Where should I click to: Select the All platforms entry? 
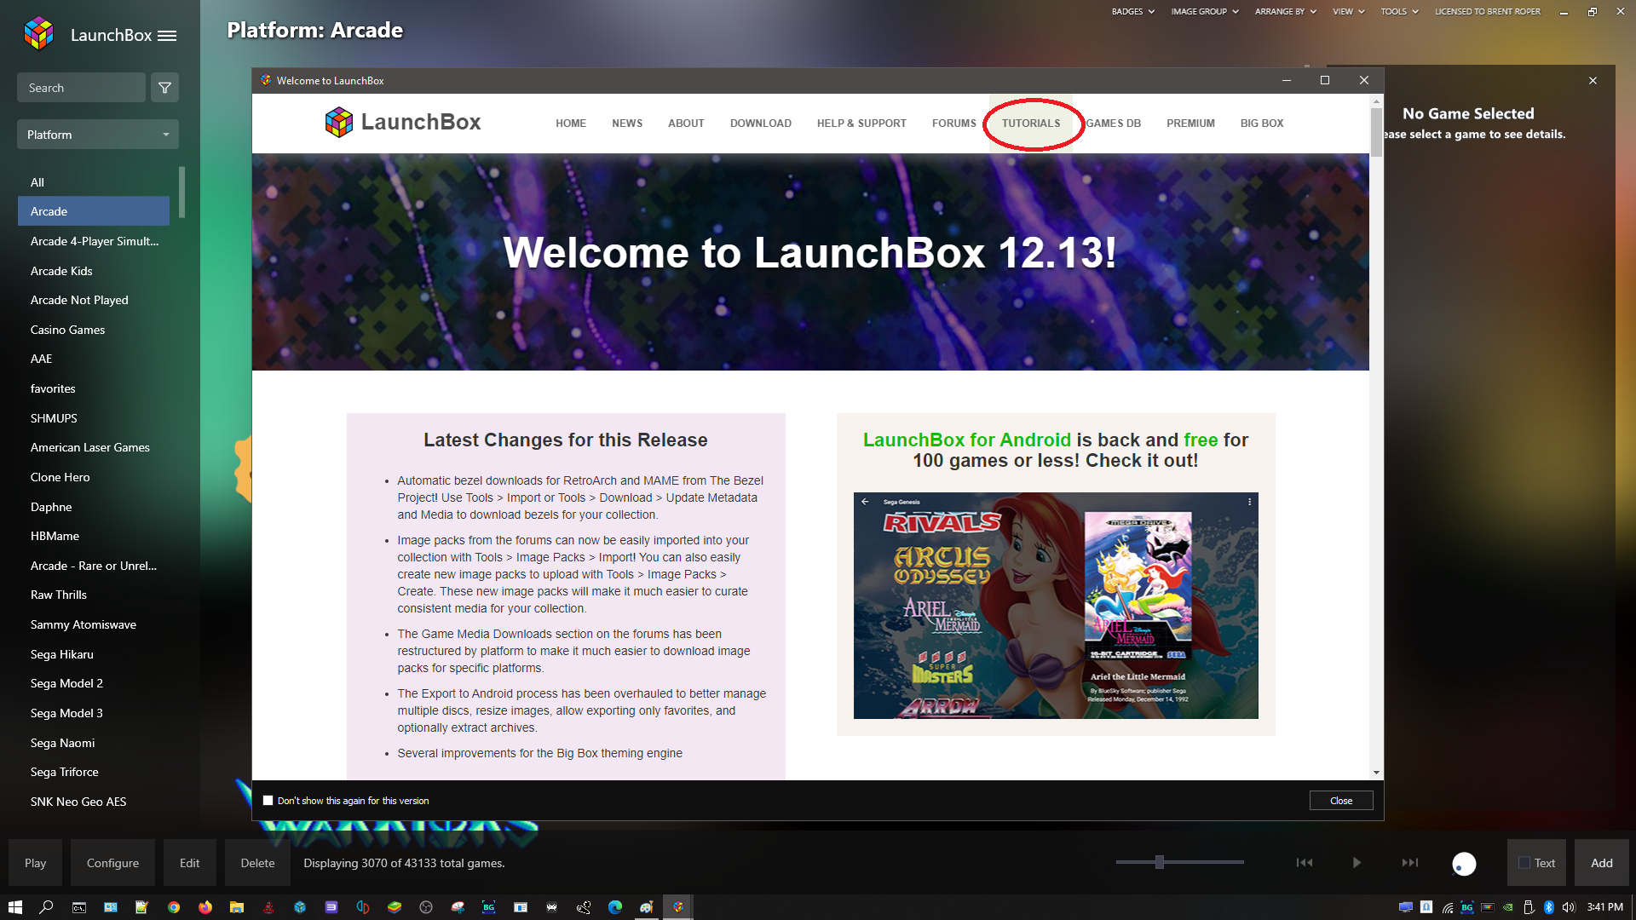click(x=94, y=182)
